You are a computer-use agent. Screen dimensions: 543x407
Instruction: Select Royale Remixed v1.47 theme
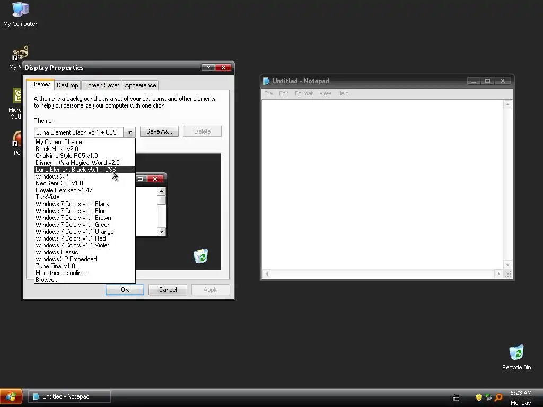point(84,190)
